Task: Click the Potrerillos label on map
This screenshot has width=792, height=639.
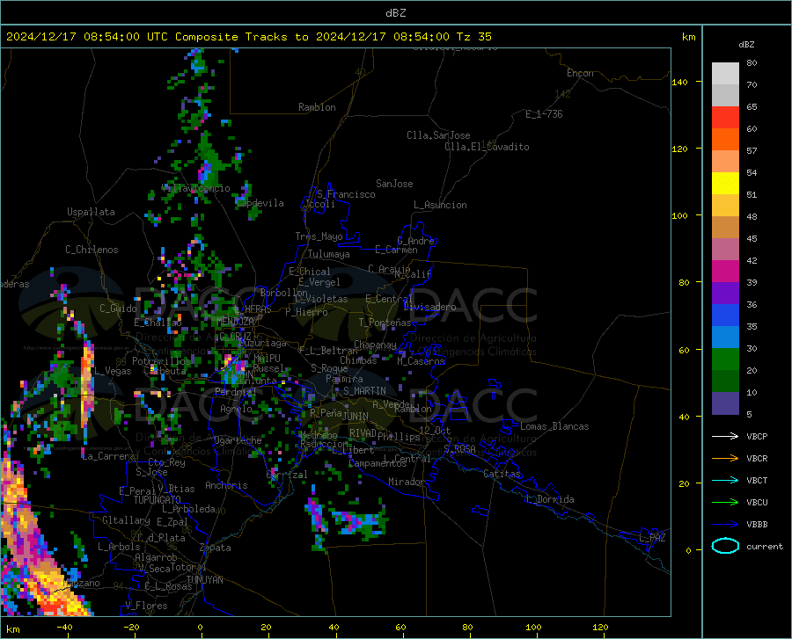Action: point(161,361)
